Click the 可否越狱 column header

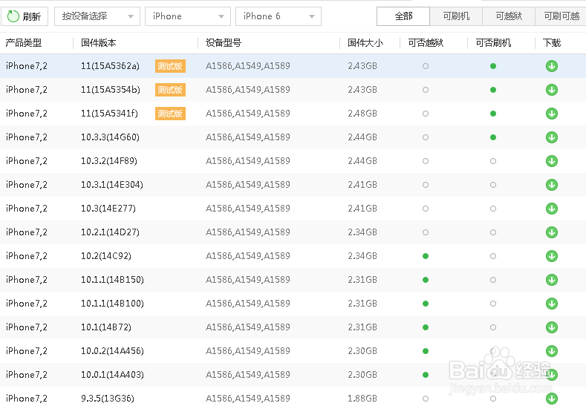[426, 43]
